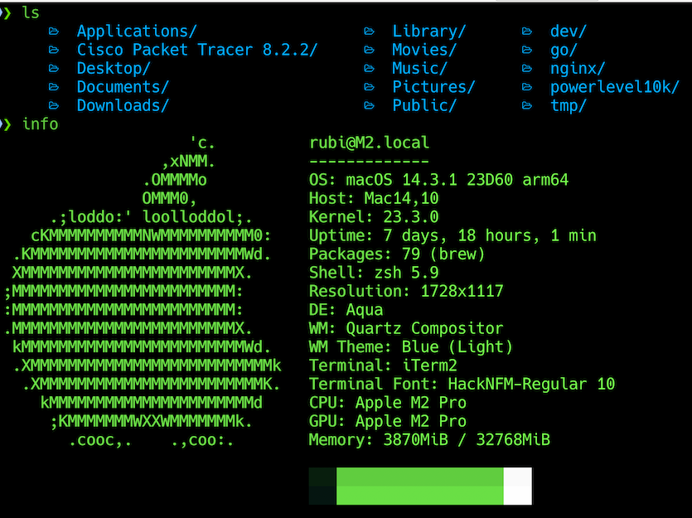Click the DE: Aqua line
692x518 pixels.
click(x=346, y=310)
